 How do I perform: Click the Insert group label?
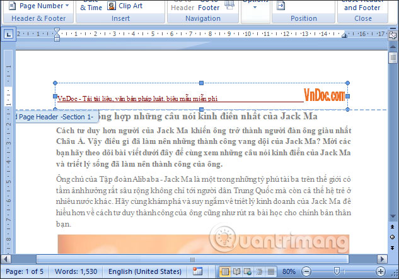(x=120, y=18)
